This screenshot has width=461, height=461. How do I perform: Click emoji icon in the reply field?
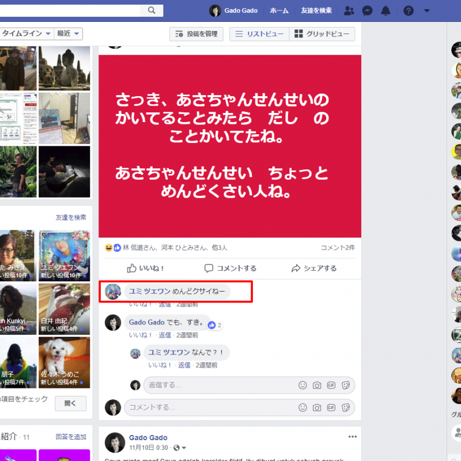[x=303, y=385]
